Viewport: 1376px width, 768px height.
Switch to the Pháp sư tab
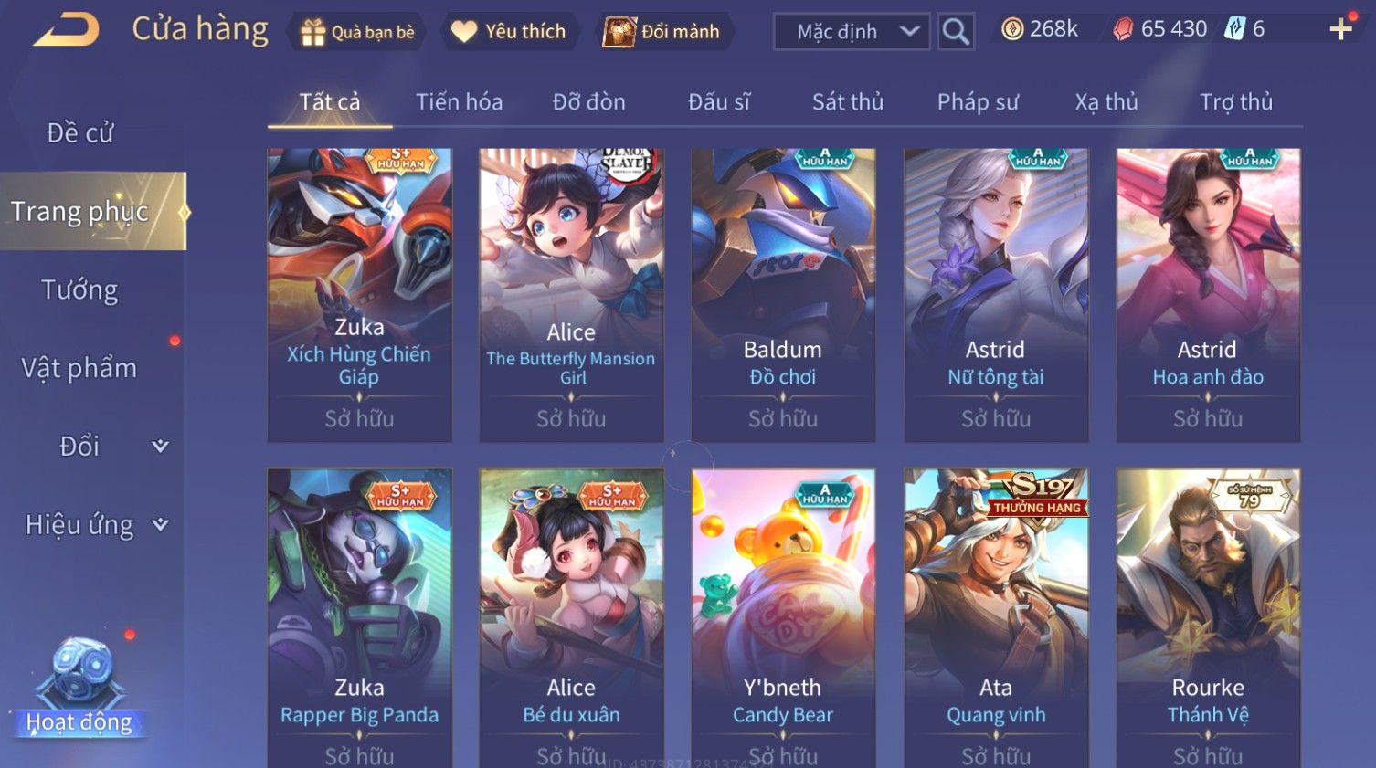pos(978,101)
